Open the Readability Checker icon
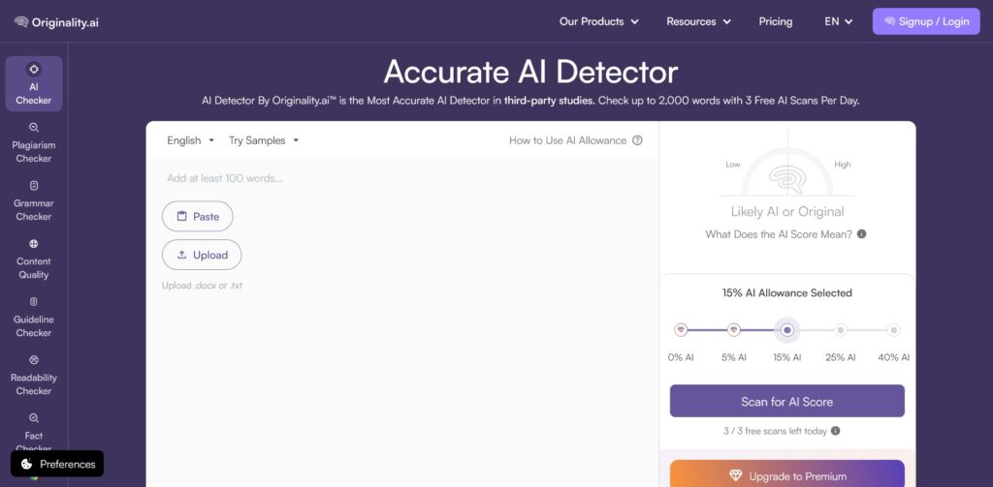The width and height of the screenshot is (993, 487). [x=34, y=360]
